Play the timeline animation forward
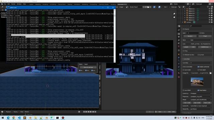 click(x=91, y=112)
